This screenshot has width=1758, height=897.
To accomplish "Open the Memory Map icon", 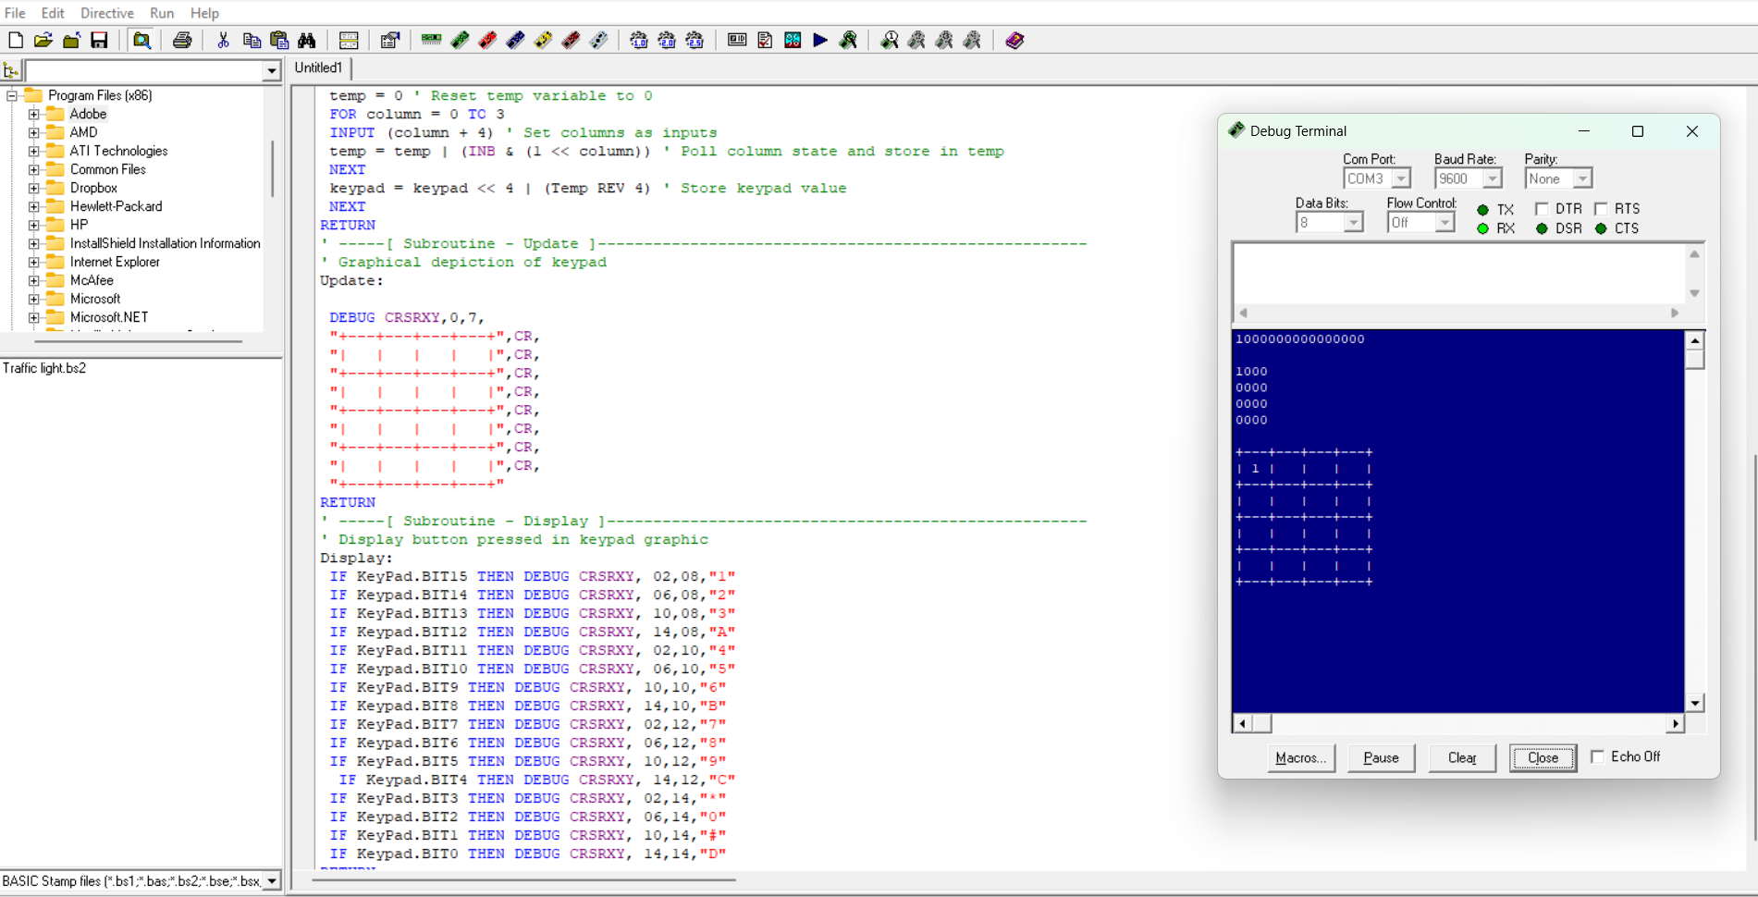I will tap(793, 40).
